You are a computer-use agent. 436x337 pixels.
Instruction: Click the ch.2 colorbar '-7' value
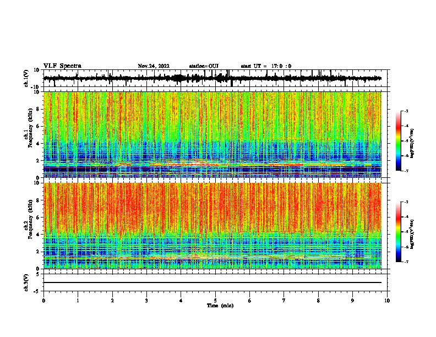pos(406,262)
